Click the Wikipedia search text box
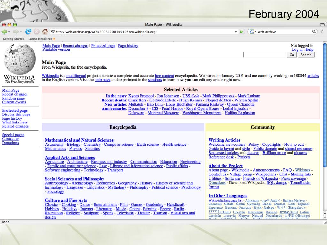This screenshot has height=245, width=327. (264, 55)
